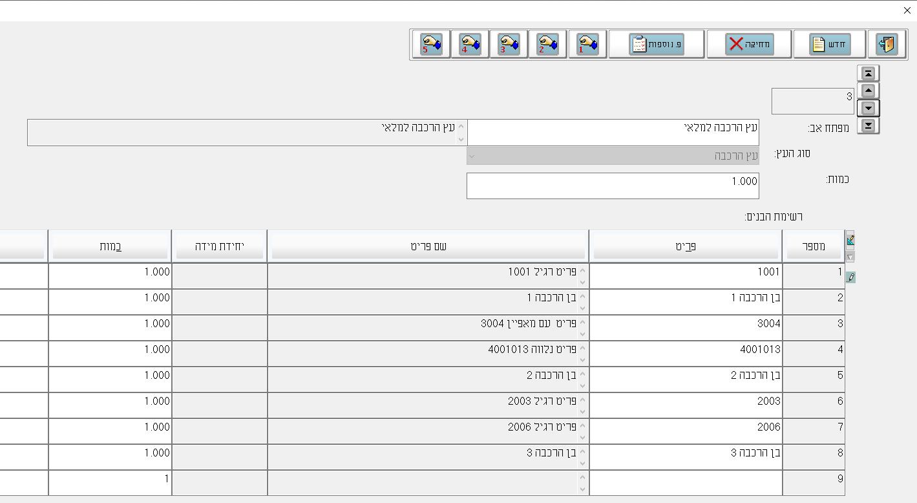
Task: Click the hand icon numbered 1
Action: click(587, 45)
